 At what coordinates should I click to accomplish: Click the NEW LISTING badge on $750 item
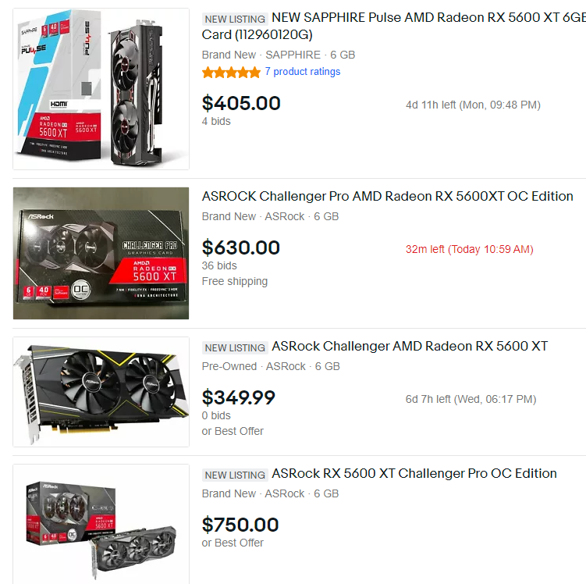(235, 475)
